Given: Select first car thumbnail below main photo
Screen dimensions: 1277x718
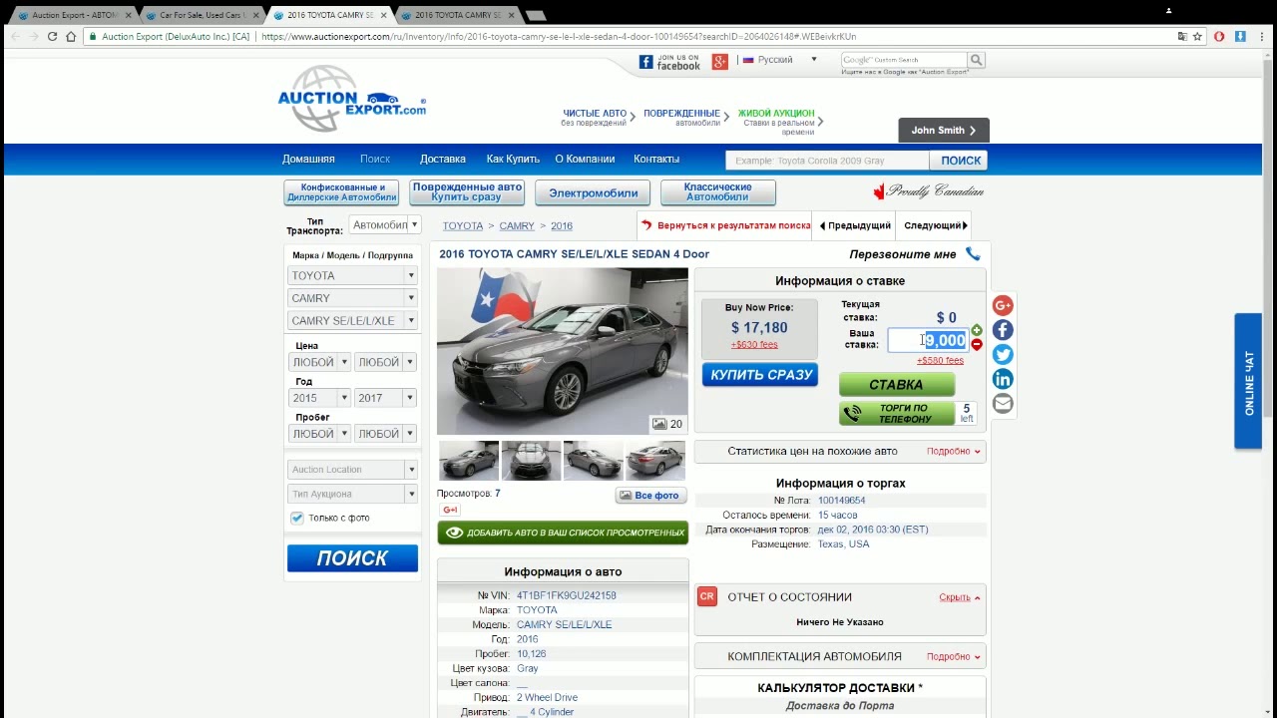Looking at the screenshot, I should click(469, 461).
